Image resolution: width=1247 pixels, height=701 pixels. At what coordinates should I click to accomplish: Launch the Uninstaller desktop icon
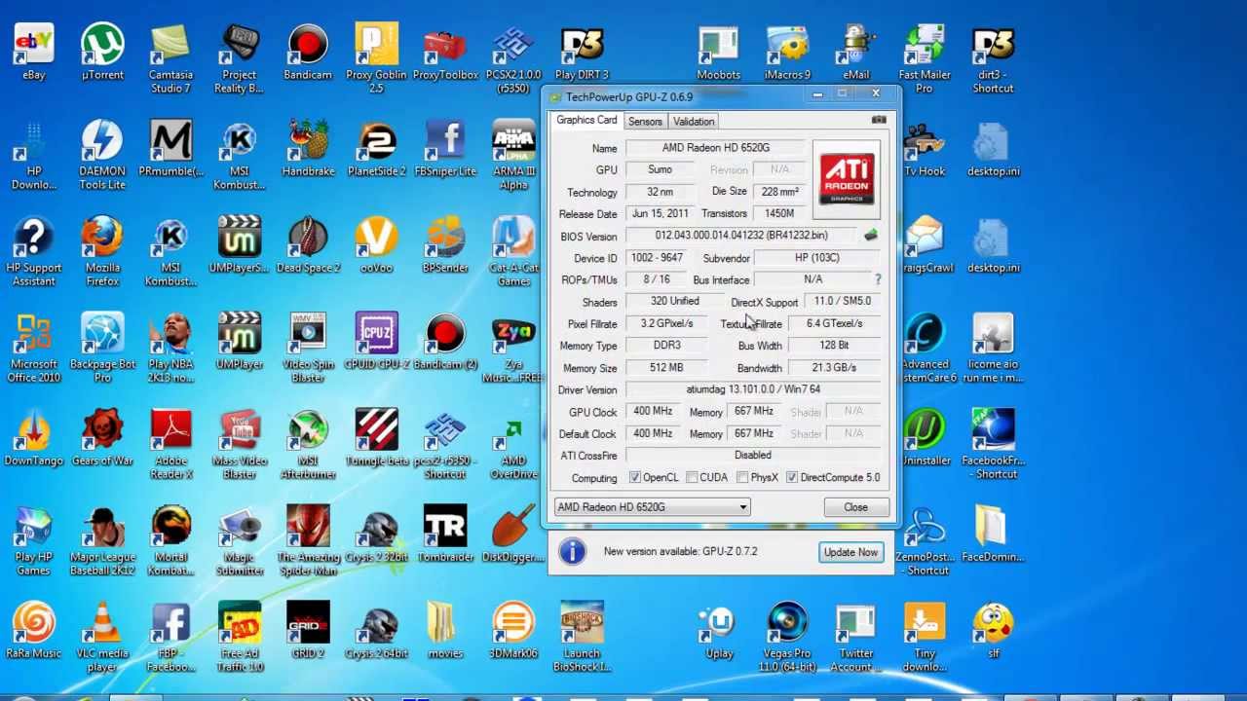924,436
